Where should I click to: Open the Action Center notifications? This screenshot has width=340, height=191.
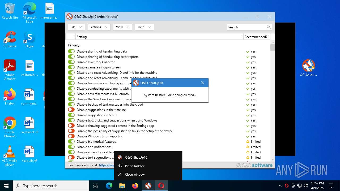(331, 186)
